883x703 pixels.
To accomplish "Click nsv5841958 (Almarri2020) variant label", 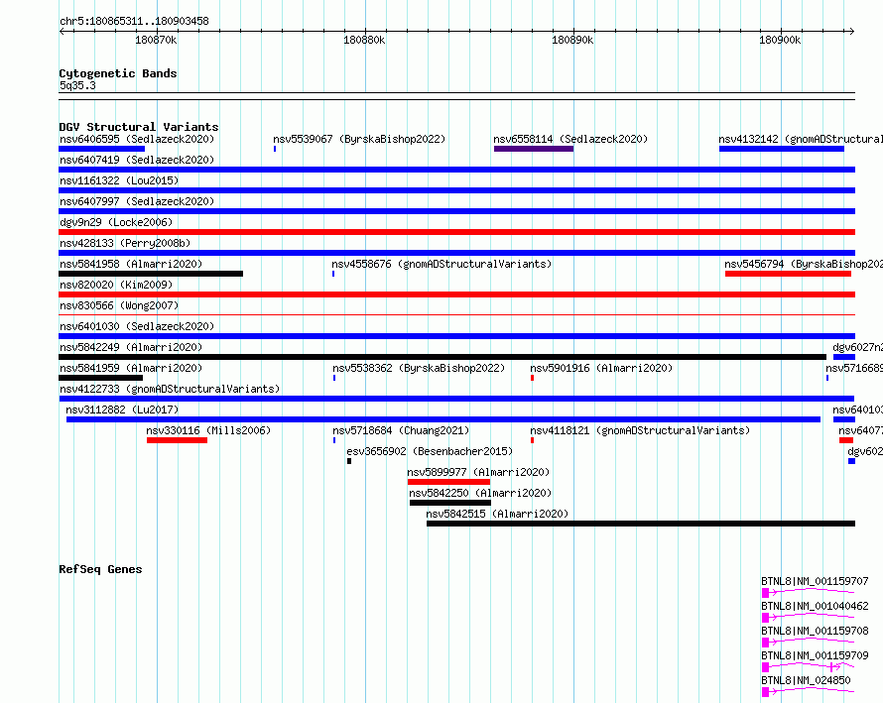I will point(131,264).
